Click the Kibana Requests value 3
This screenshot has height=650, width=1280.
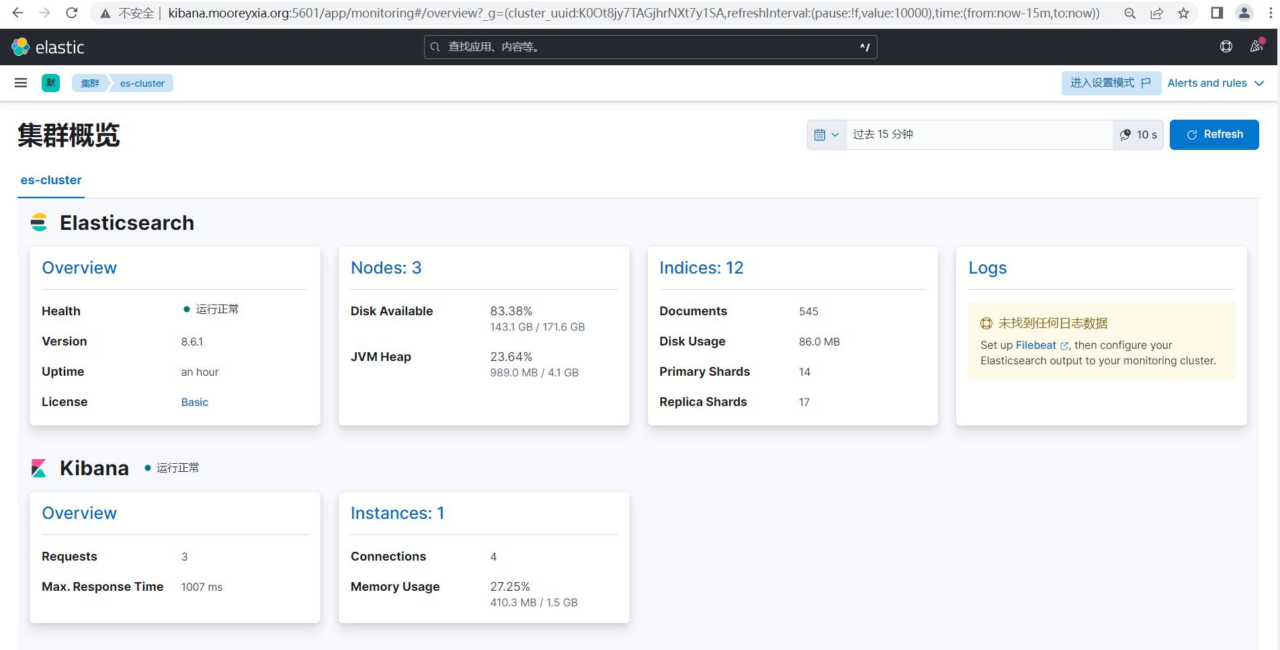[x=184, y=557]
